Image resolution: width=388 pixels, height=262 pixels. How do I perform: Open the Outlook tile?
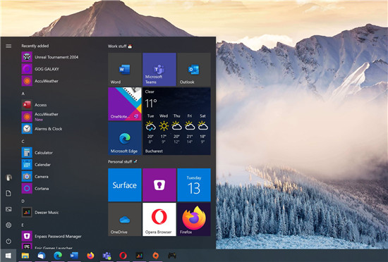tap(194, 70)
